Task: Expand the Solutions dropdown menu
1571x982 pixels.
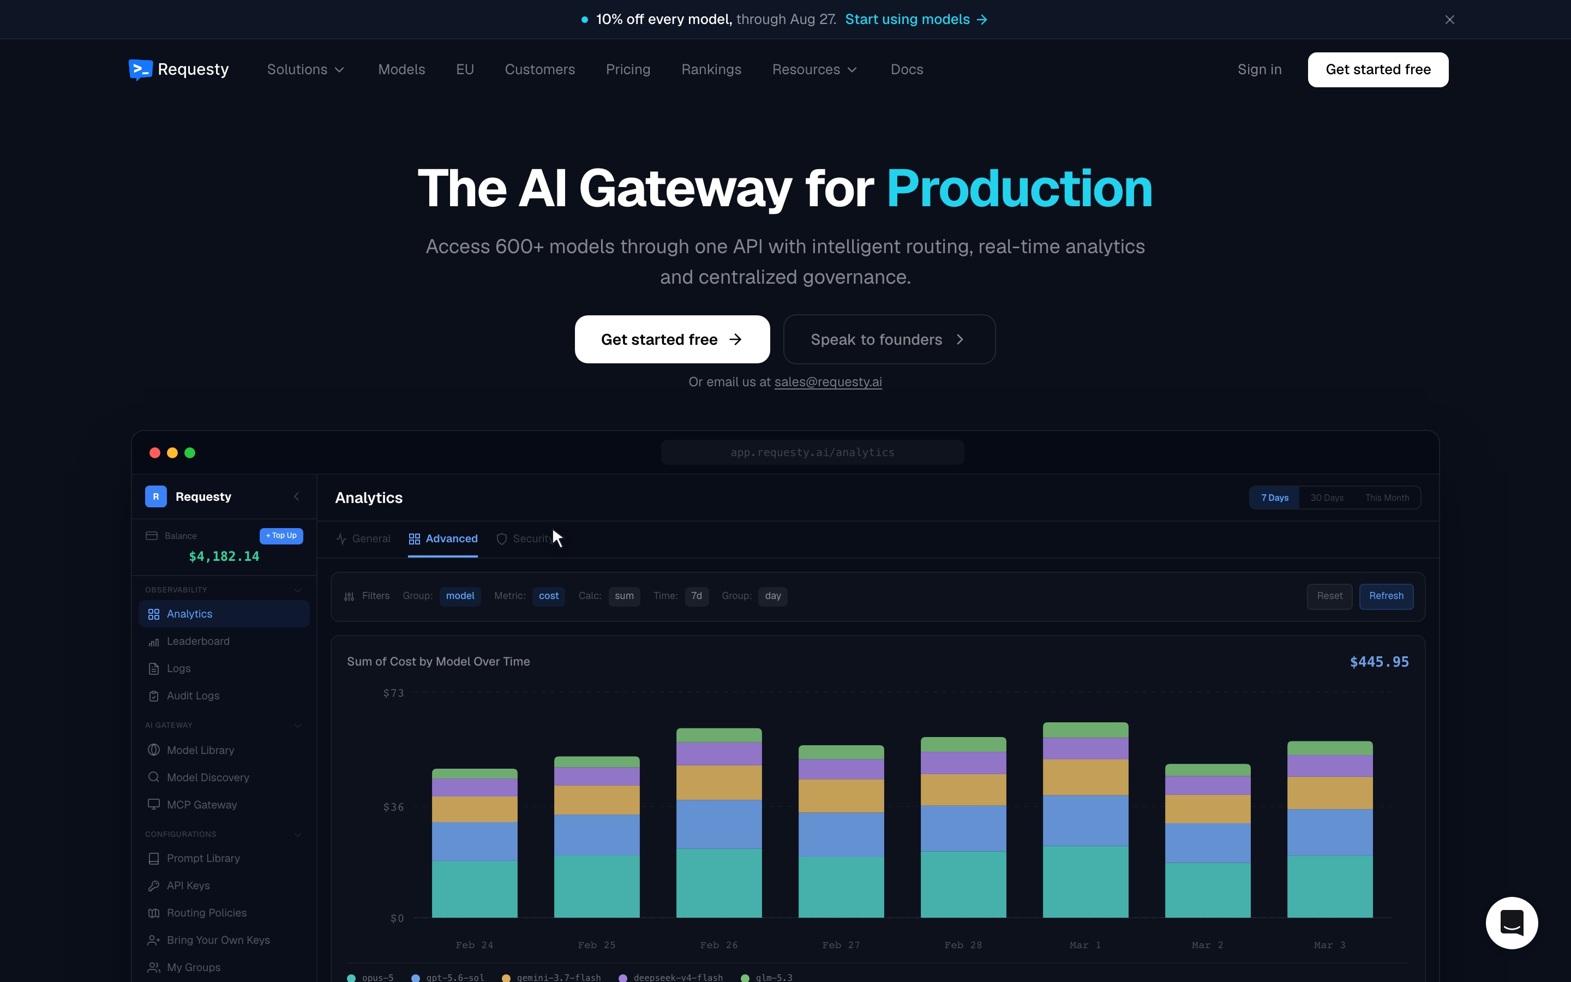Action: click(306, 69)
